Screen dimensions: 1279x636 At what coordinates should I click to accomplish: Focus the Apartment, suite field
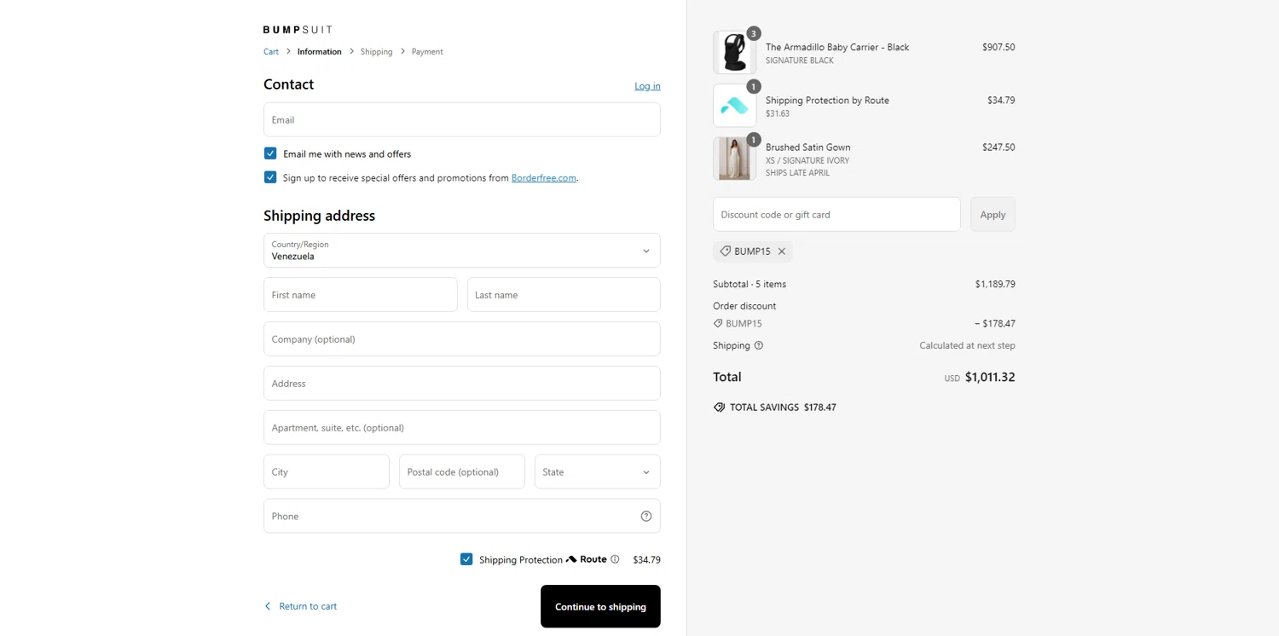coord(462,428)
